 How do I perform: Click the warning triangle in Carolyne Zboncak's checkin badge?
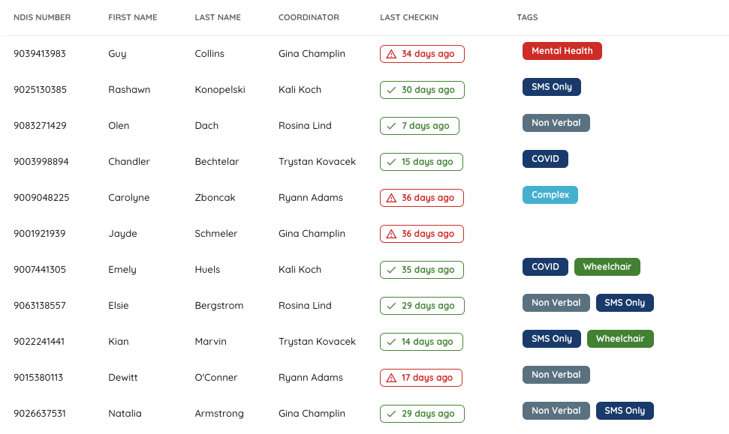(391, 198)
